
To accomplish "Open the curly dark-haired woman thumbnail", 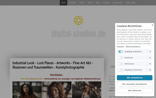I will tap(27, 90).
